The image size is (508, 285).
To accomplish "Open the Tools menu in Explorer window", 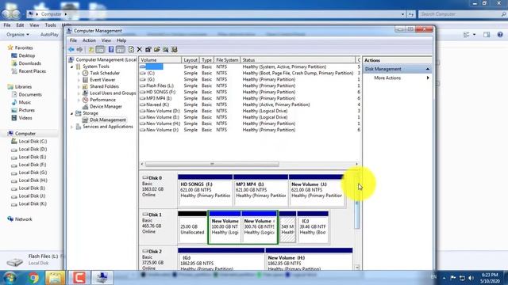I will pos(50,25).
